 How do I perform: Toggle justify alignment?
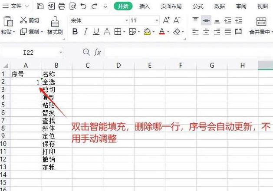(x=228, y=32)
